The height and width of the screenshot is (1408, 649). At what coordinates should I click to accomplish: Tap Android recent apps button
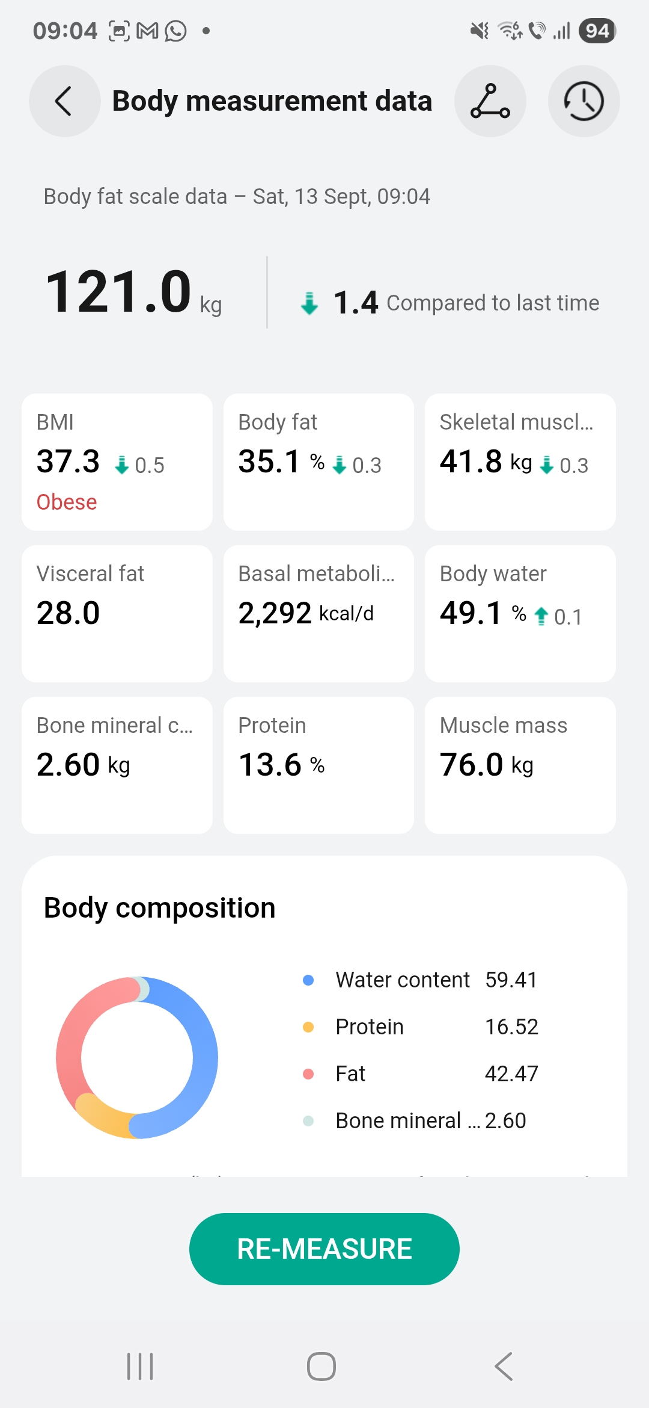point(140,1366)
